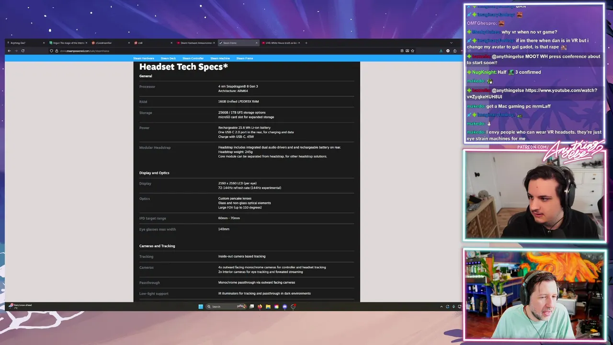Viewport: 613px width, 345px height.
Task: Close the Steam Frame tab
Action: (x=257, y=43)
